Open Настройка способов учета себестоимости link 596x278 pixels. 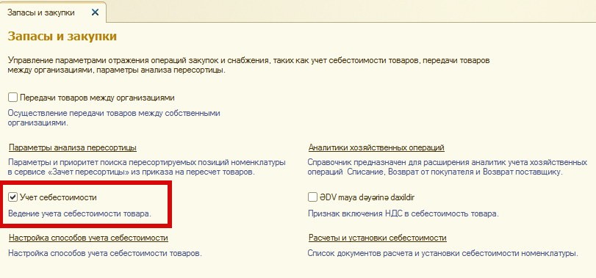pos(88,238)
